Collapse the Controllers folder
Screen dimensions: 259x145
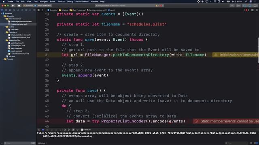point(5,32)
